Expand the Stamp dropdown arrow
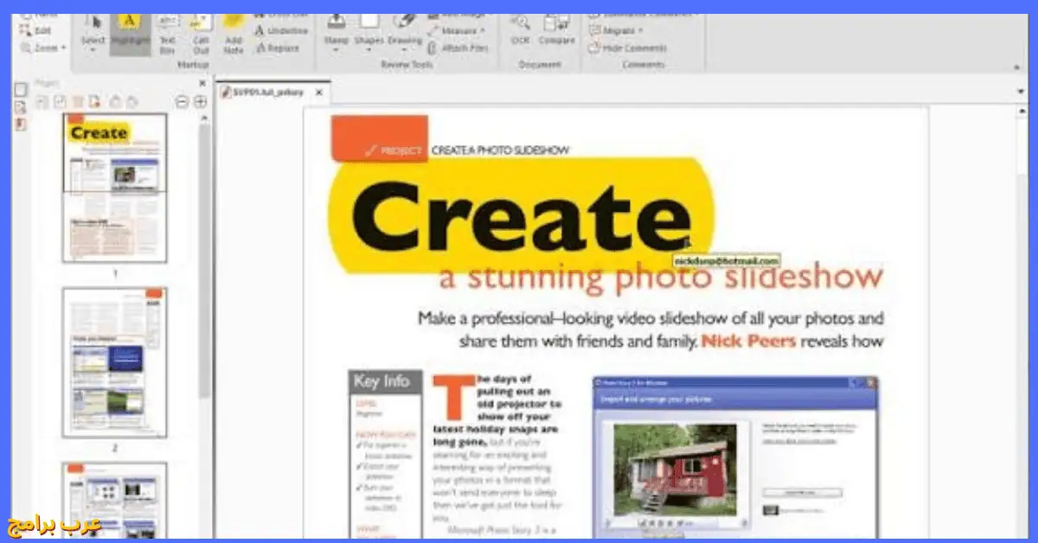The height and width of the screenshot is (543, 1038). pos(336,51)
